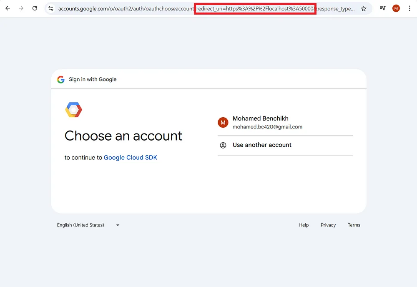The width and height of the screenshot is (417, 287).
Task: Reload the current page
Action: click(35, 8)
